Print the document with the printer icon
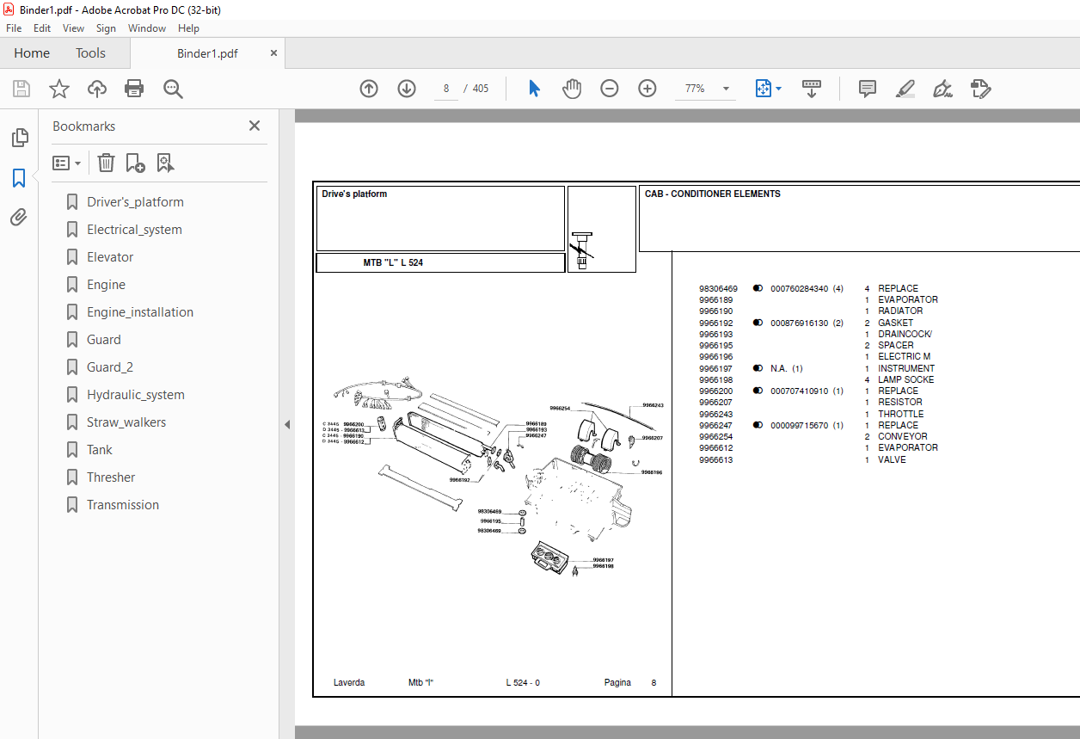The width and height of the screenshot is (1080, 739). [x=134, y=89]
